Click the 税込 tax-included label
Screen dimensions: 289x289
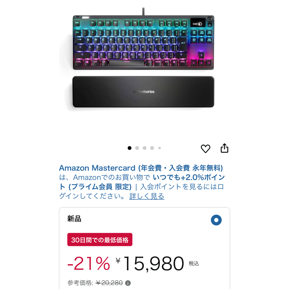point(194,263)
